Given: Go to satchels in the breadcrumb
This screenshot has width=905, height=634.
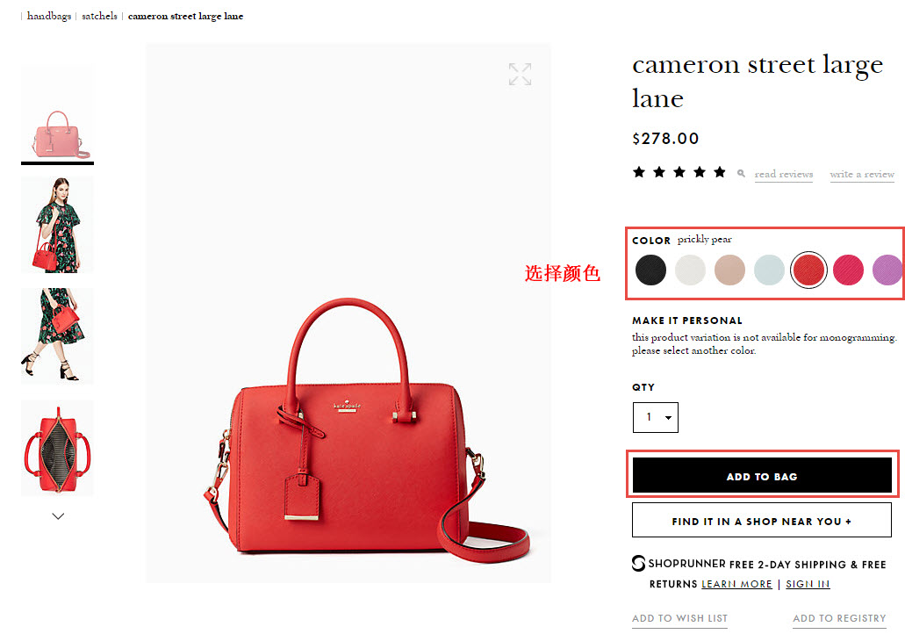Looking at the screenshot, I should click(99, 16).
